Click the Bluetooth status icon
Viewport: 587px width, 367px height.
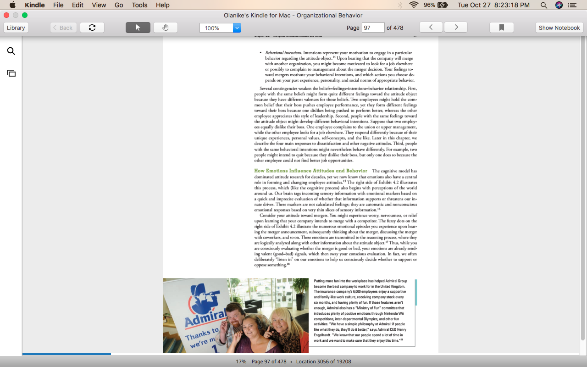pos(400,5)
